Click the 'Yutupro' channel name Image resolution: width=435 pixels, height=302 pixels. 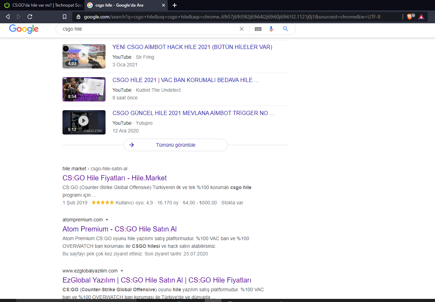[x=144, y=123]
